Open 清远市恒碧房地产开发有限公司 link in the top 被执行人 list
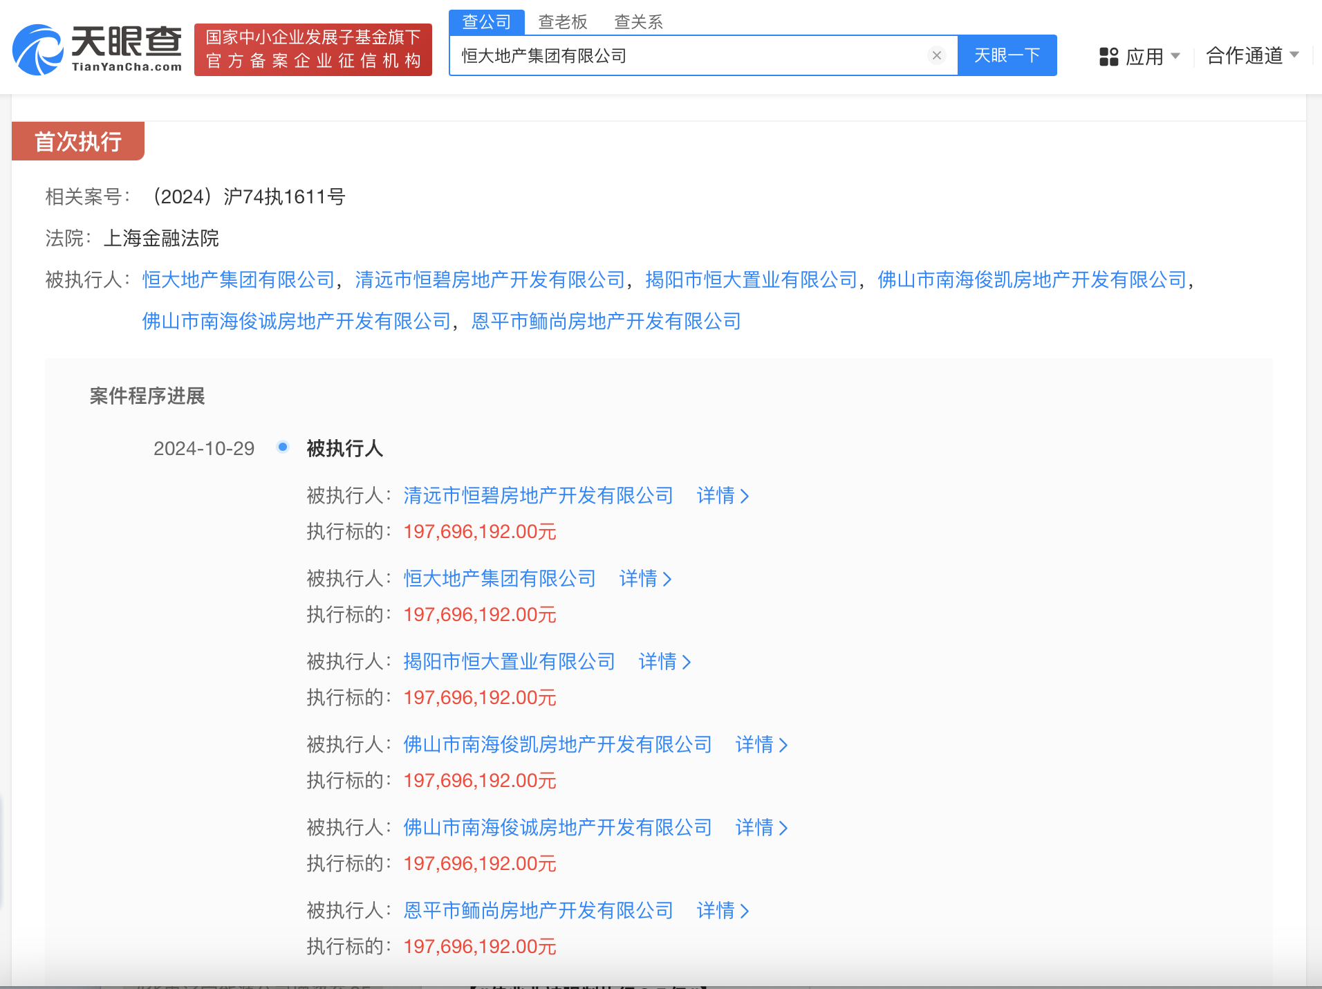1322x989 pixels. click(490, 279)
